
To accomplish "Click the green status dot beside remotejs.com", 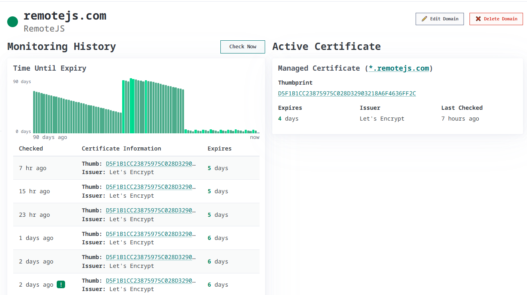I will [13, 22].
